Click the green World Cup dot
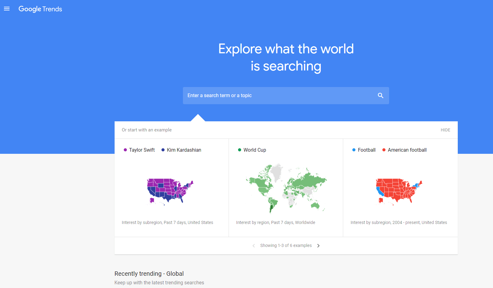This screenshot has width=493, height=288. (240, 150)
